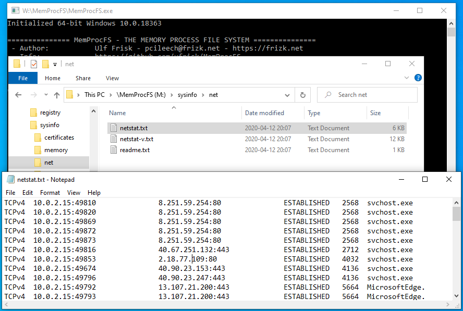Screen dimensions: 463x311
Task: Select sysinfo folder in navigation tree
Action: point(50,125)
